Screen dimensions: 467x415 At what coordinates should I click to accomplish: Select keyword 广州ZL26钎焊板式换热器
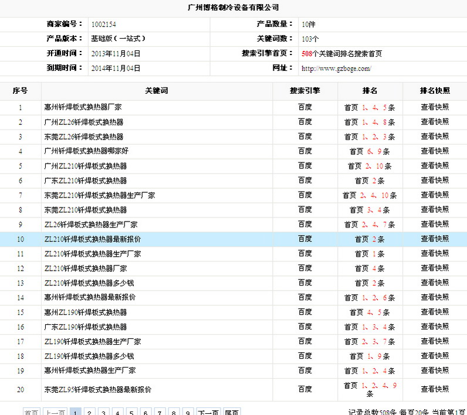pos(84,122)
